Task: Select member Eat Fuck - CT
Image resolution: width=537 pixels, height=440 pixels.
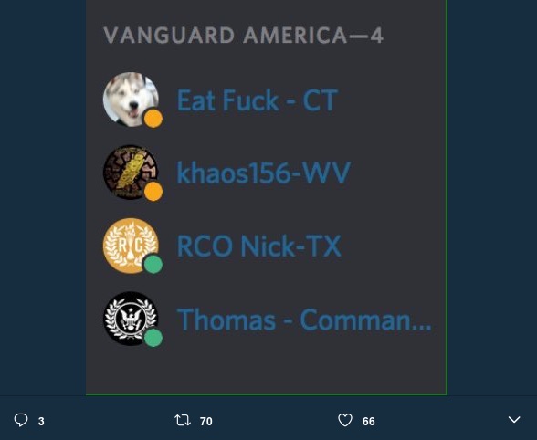Action: point(258,100)
